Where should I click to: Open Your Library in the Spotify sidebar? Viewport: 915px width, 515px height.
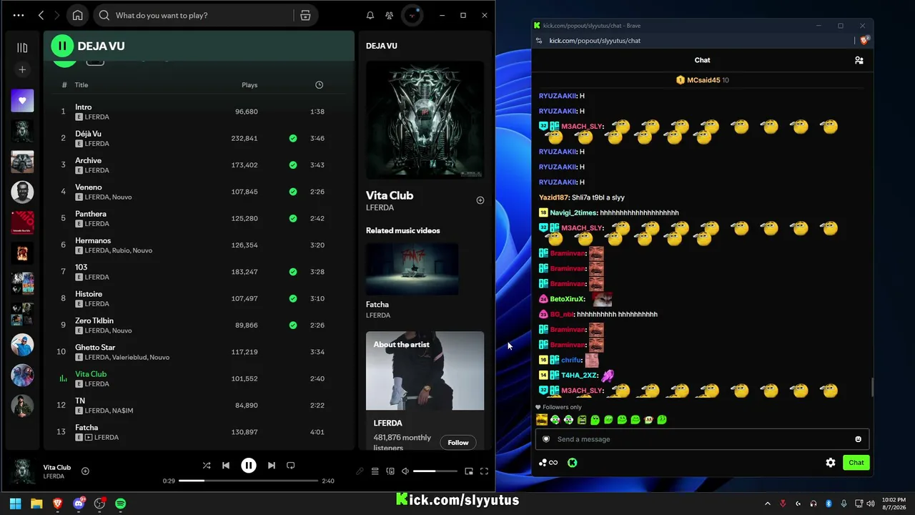22,48
